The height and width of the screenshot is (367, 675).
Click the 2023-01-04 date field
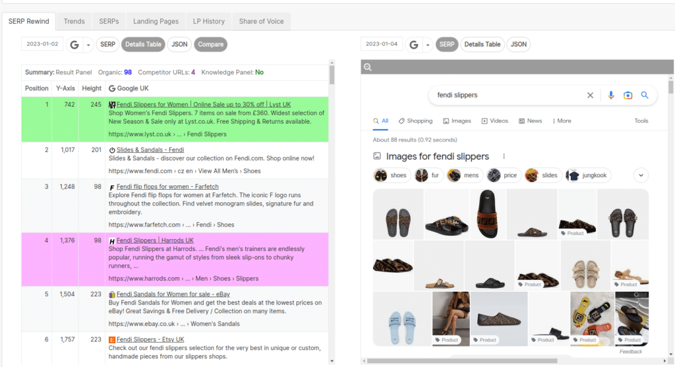tap(382, 44)
